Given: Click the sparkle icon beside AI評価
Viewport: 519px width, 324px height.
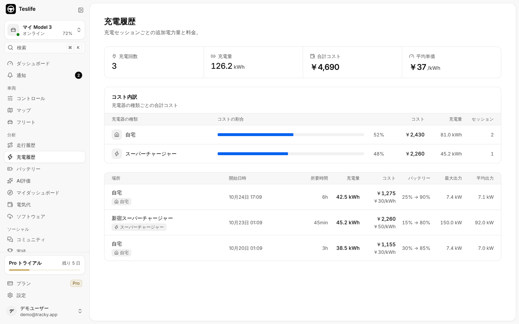Looking at the screenshot, I should pos(10,181).
